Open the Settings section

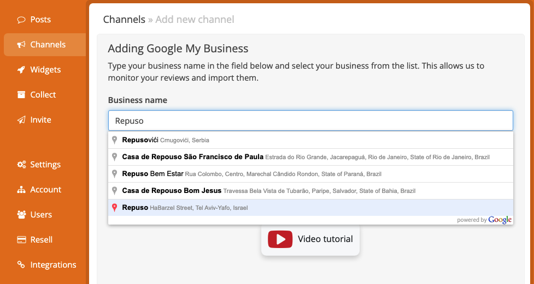coord(45,165)
